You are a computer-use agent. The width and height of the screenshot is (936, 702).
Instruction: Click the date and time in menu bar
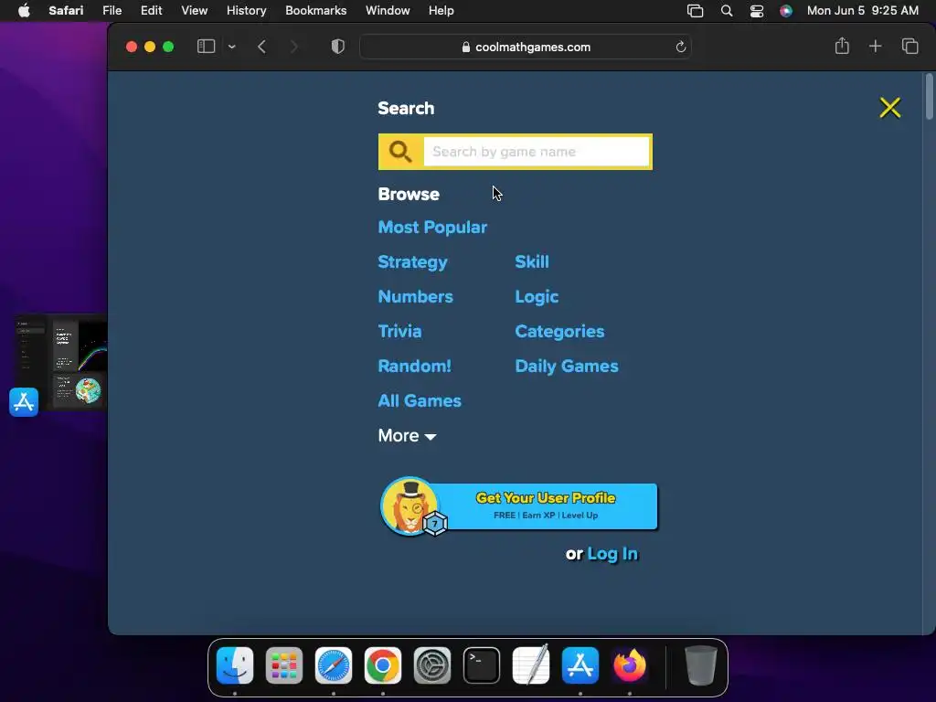pos(863,11)
